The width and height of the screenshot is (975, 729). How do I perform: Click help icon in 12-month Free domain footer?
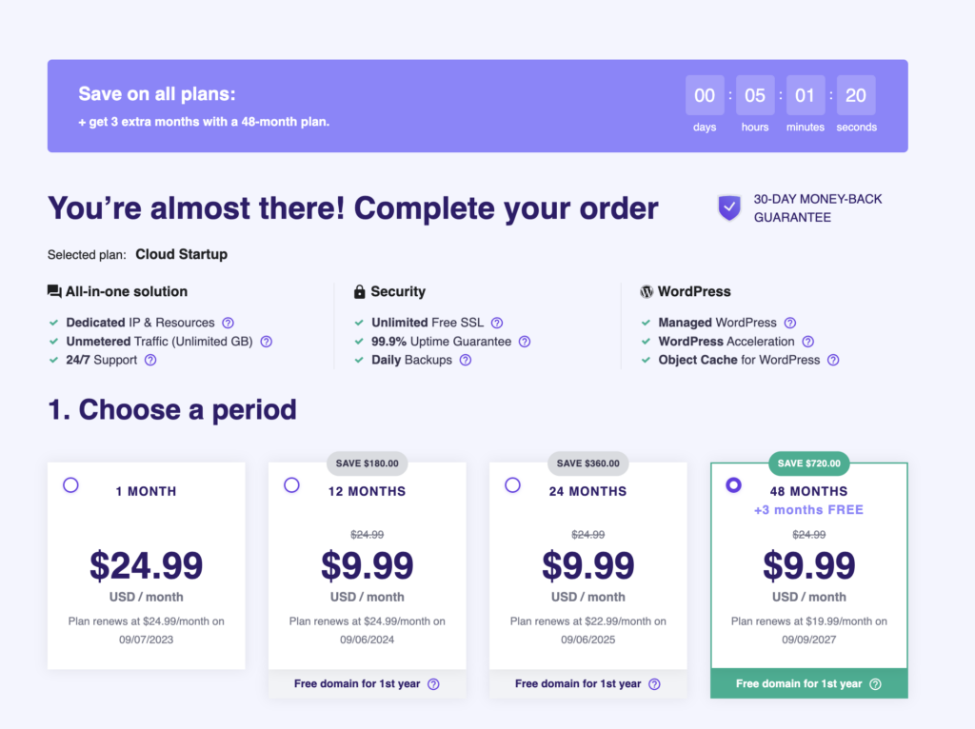click(433, 684)
